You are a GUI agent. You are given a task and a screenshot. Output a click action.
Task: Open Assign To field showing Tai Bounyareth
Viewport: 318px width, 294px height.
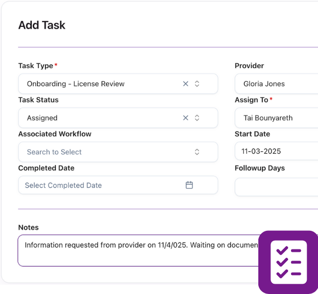[x=276, y=118]
